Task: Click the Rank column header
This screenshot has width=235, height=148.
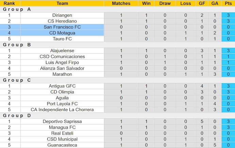Action: (x=9, y=3)
